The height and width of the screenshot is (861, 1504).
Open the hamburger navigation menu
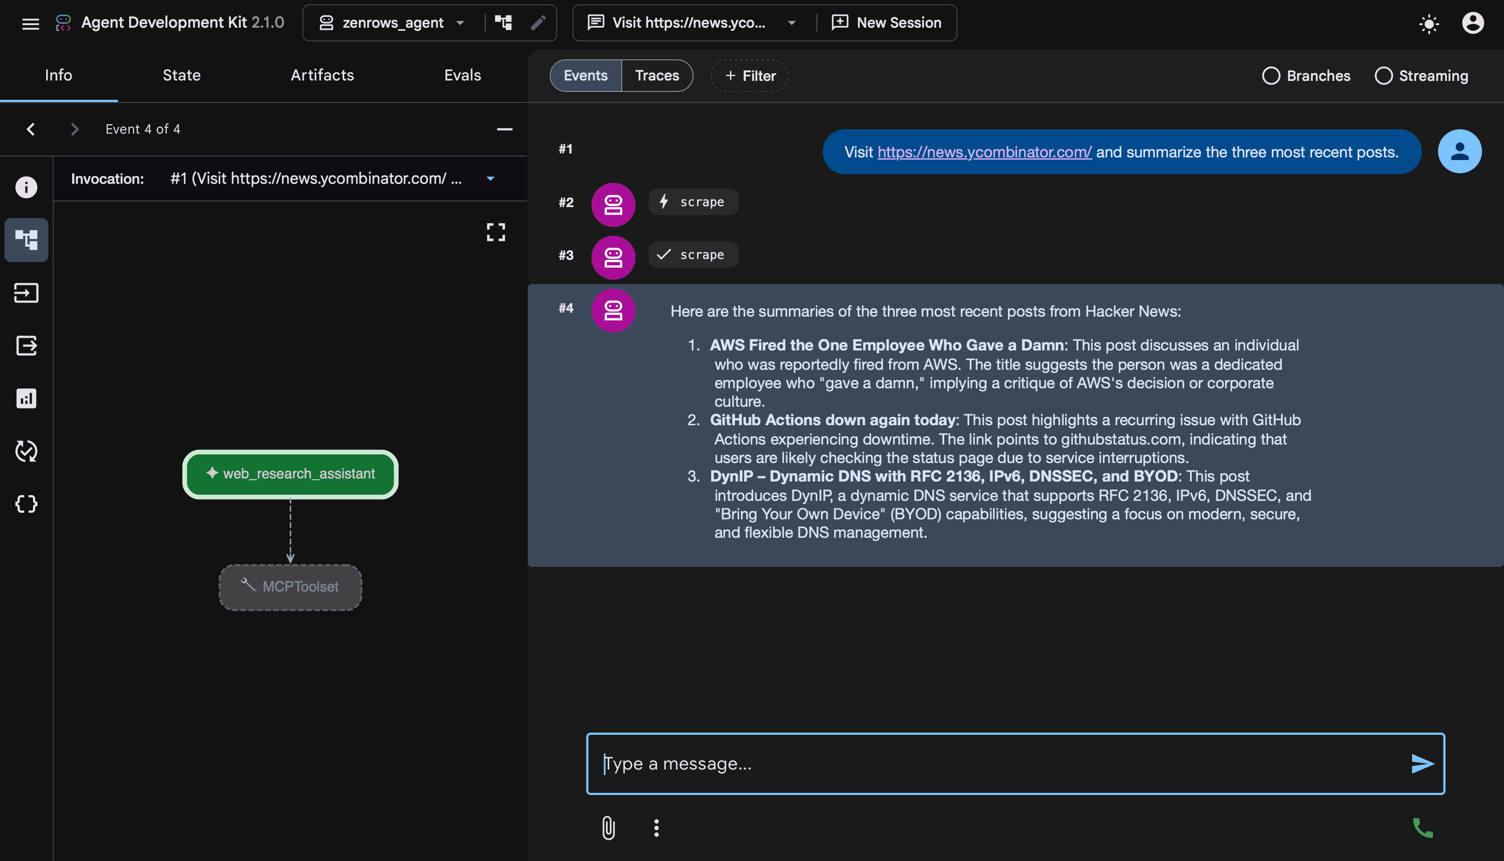pos(30,24)
